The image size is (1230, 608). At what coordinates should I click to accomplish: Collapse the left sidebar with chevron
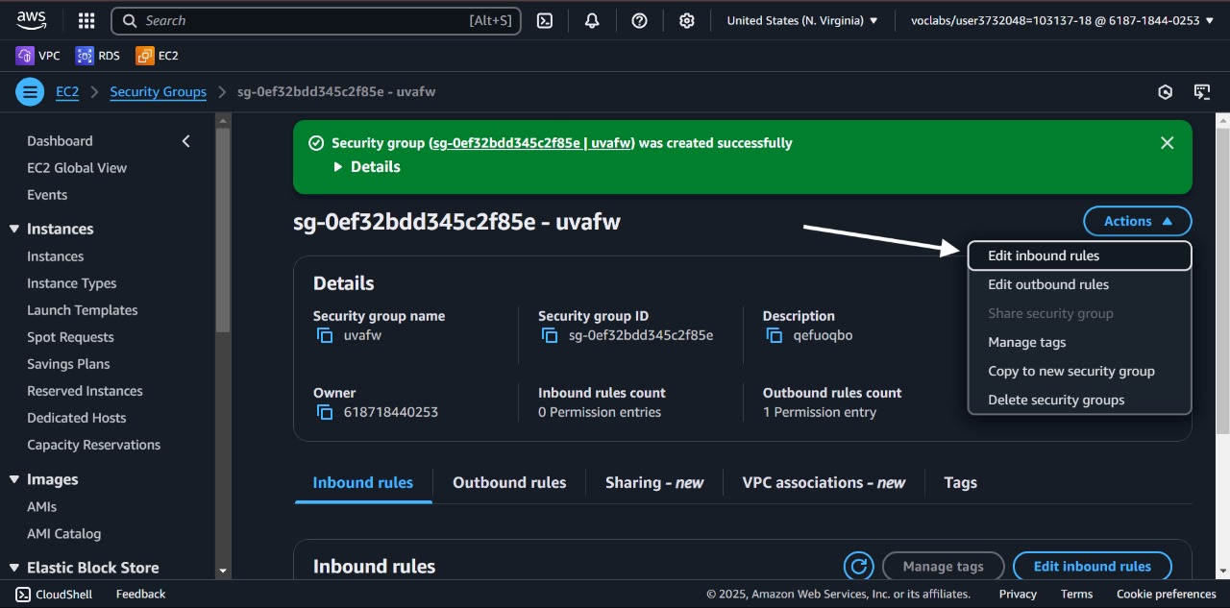click(x=186, y=141)
